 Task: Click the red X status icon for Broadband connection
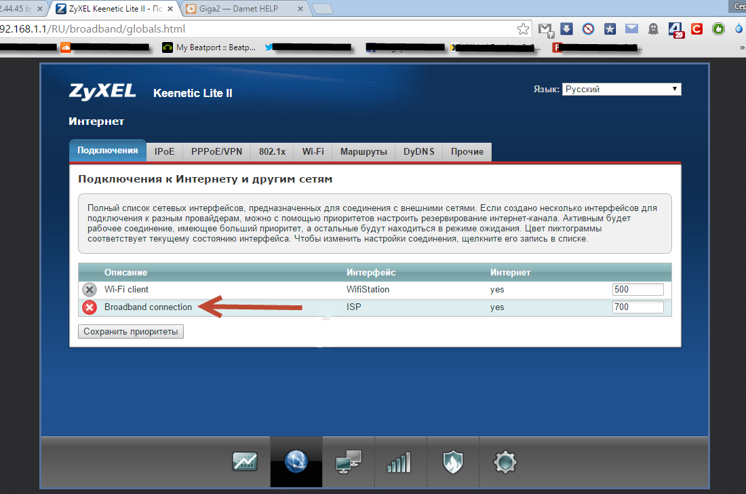point(90,307)
